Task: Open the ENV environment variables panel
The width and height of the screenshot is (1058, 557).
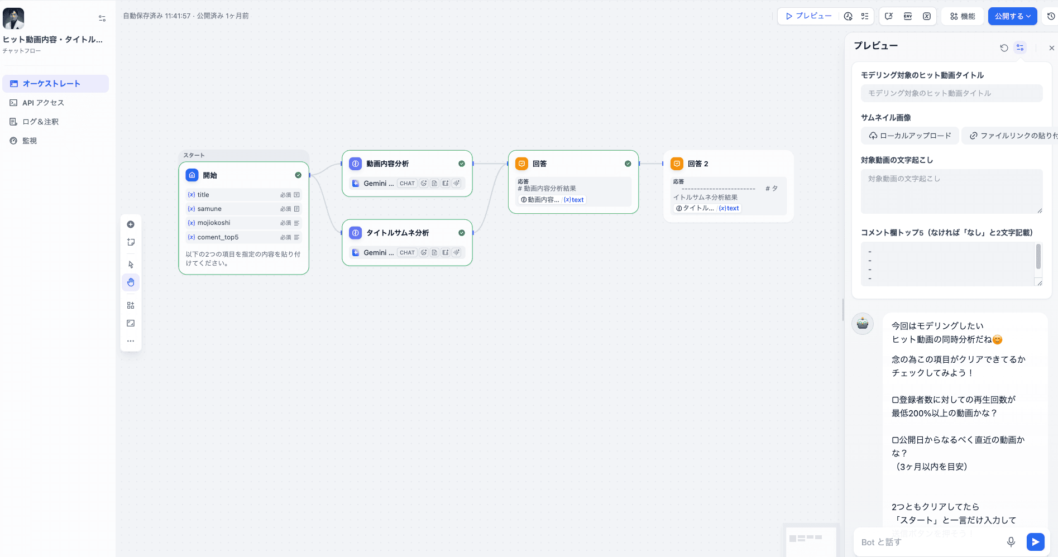Action: (x=908, y=16)
